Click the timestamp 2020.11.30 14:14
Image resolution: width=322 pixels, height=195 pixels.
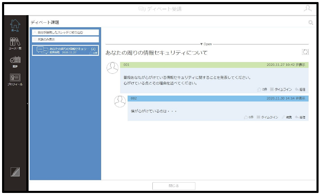coord(281,98)
